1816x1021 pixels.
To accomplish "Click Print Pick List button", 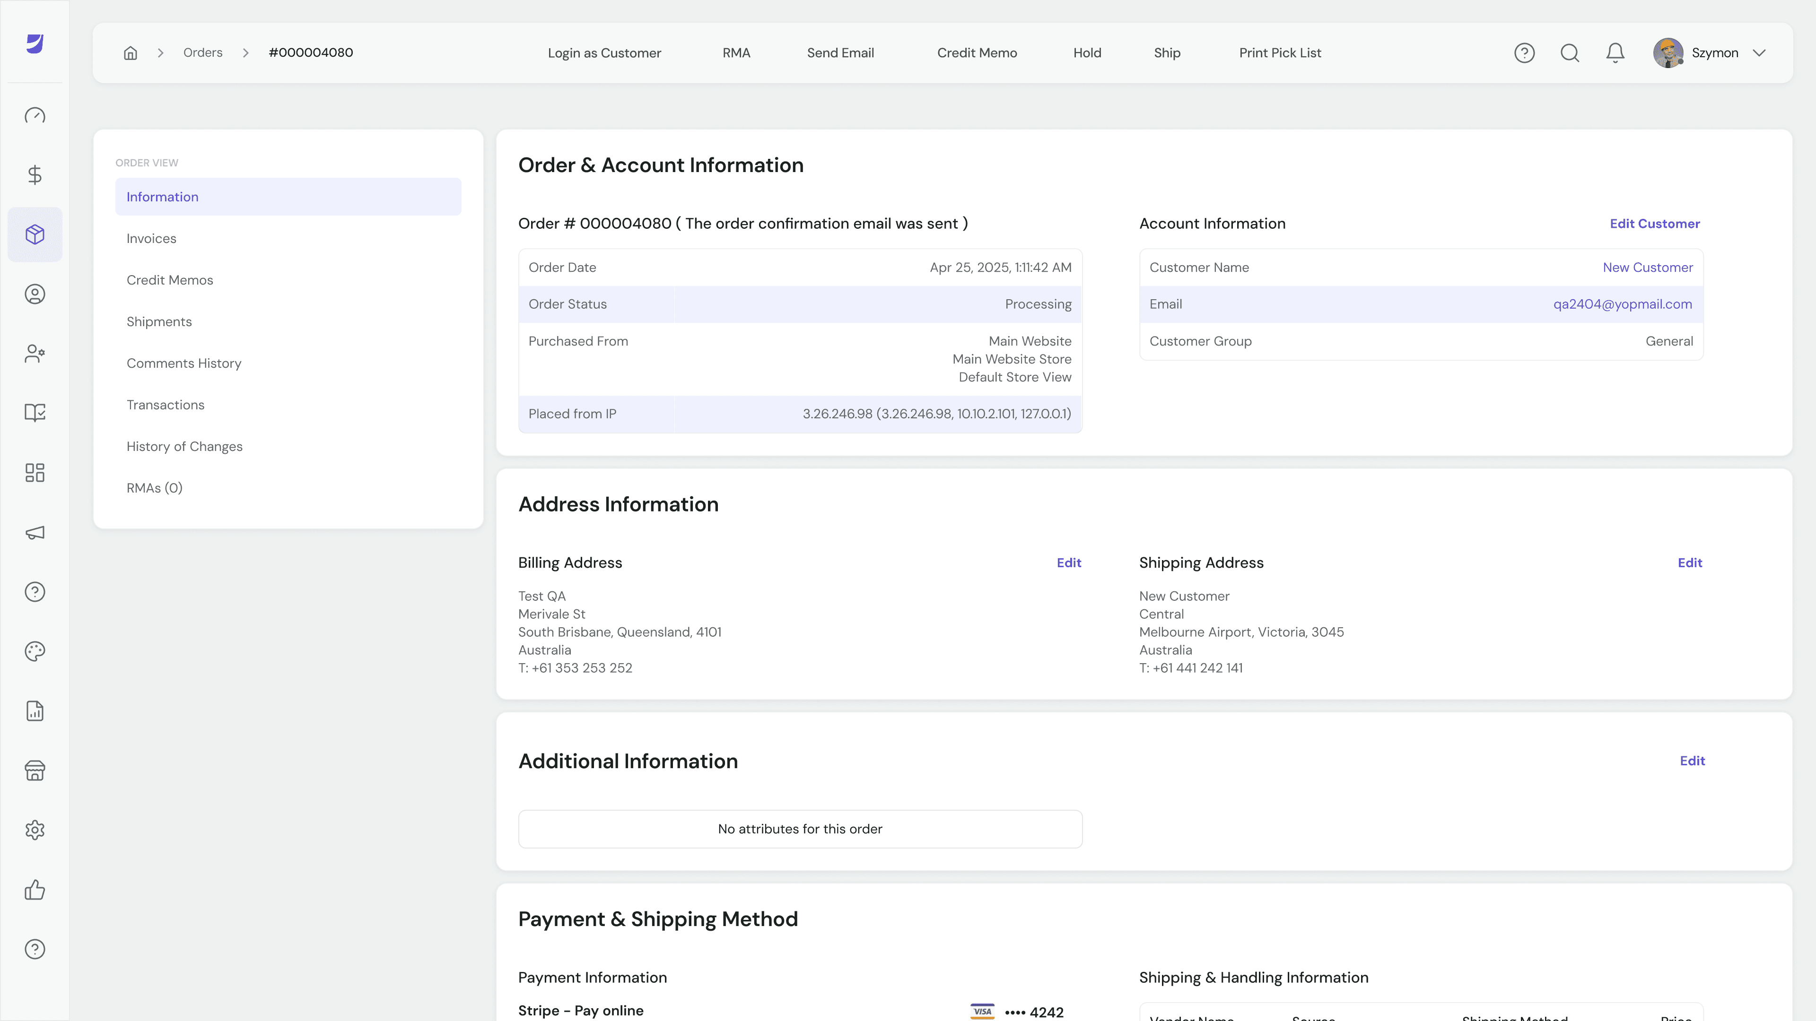I will pyautogui.click(x=1280, y=53).
